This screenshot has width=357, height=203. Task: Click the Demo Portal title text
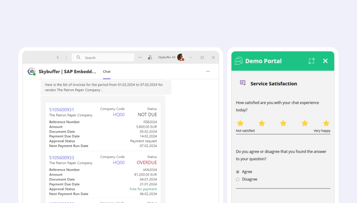coord(263,61)
